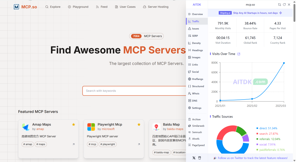This screenshot has height=162, width=296.
Task: Open Headings in AITDK sidebar
Action: pos(197,50)
